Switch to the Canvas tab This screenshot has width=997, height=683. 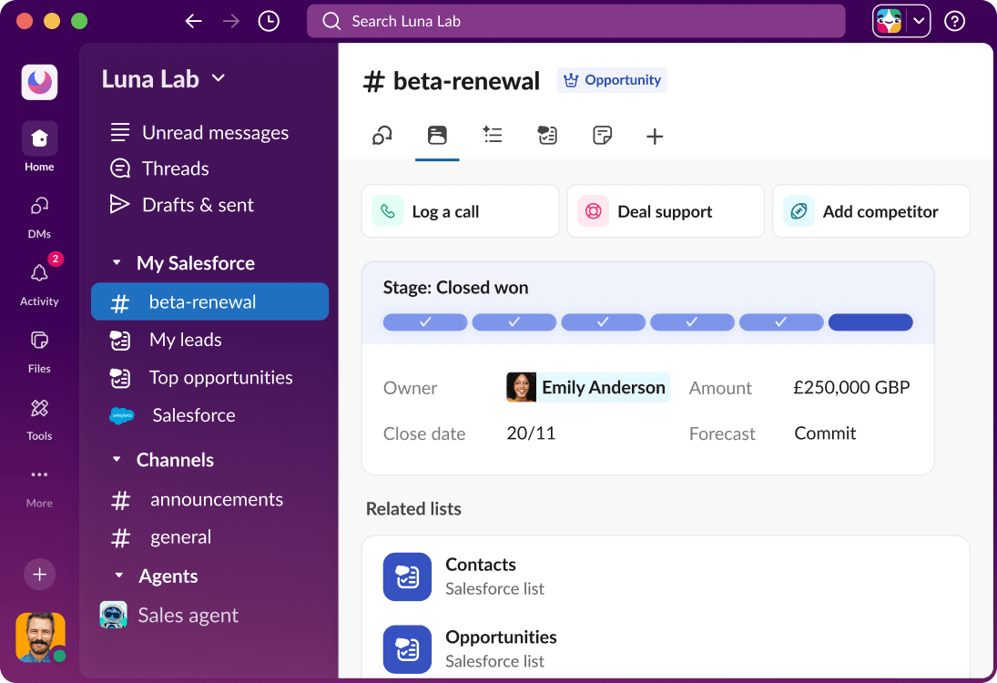(x=602, y=135)
